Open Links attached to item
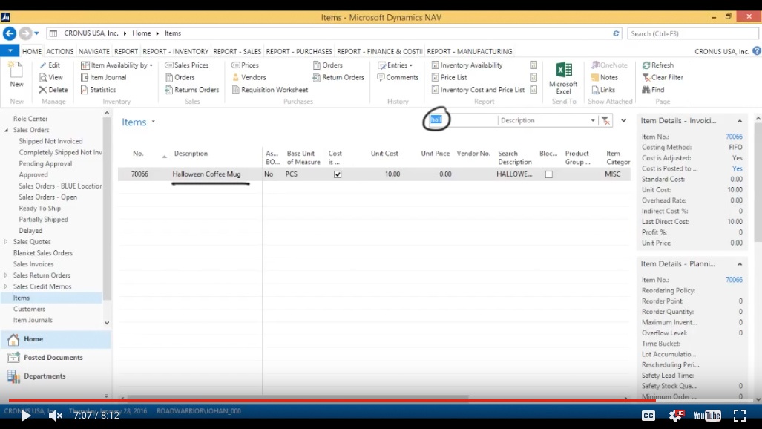Image resolution: width=762 pixels, height=429 pixels. tap(603, 90)
